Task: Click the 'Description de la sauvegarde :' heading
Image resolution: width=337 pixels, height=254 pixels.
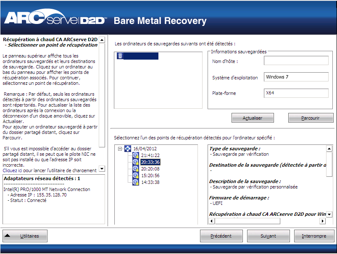Action: 245,181
